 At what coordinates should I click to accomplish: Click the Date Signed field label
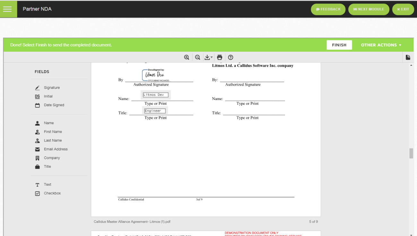click(54, 105)
